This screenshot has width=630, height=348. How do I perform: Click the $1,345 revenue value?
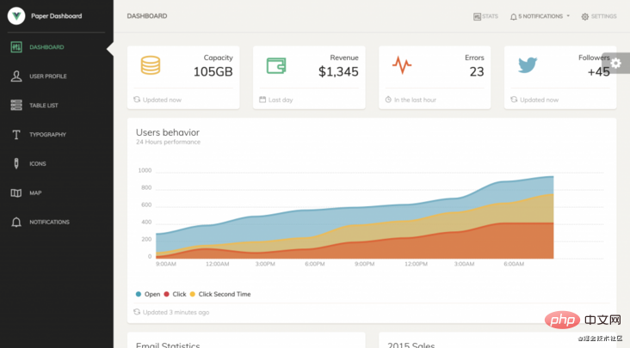[338, 72]
